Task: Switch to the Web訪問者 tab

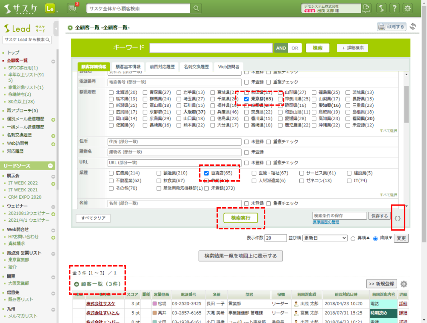Action: click(228, 67)
